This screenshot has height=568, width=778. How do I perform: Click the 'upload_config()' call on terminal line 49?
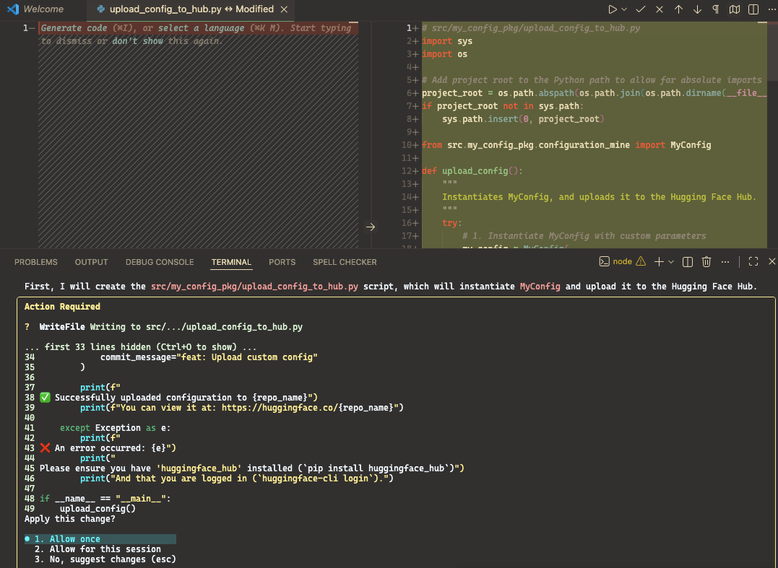click(98, 509)
